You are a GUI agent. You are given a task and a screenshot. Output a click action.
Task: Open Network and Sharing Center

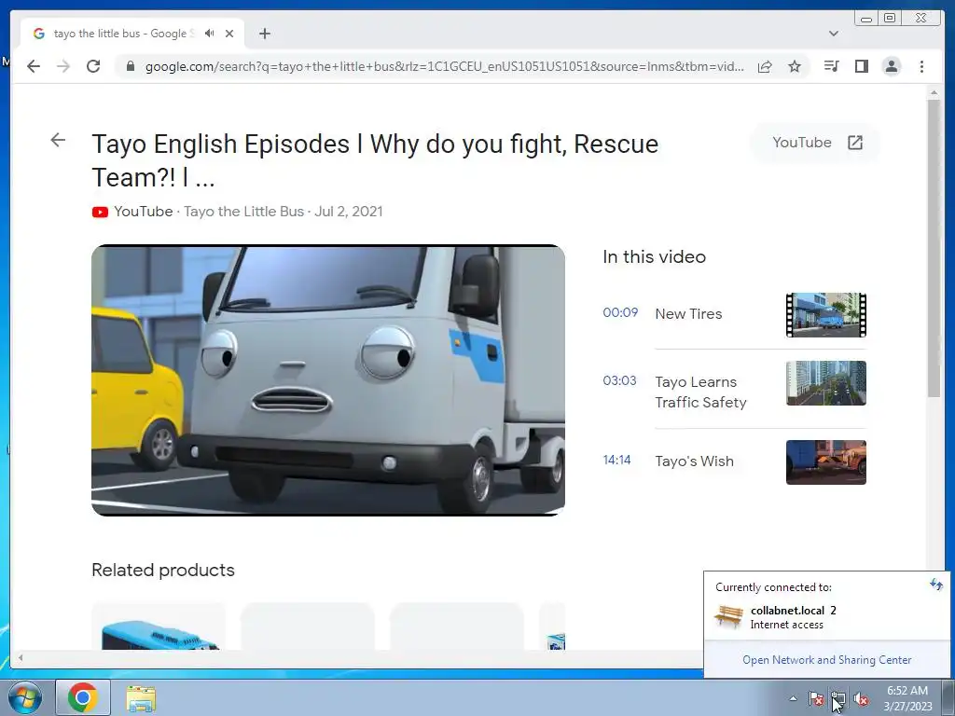pos(826,659)
